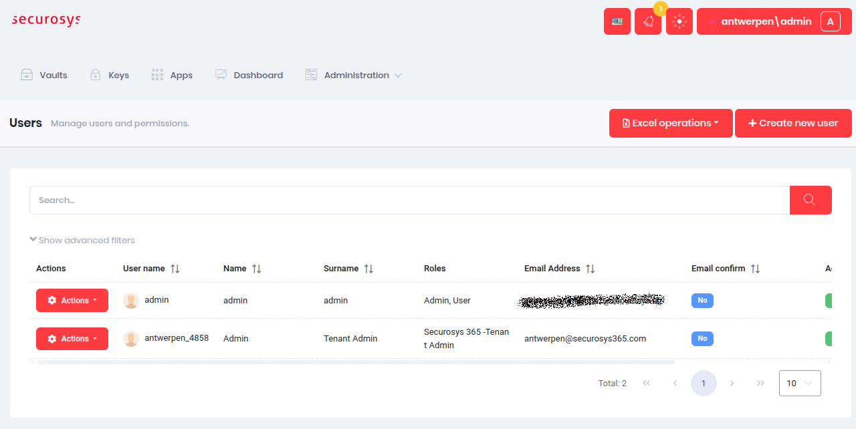Click the red search magnifier button
Viewport: 856px width, 429px height.
tap(810, 200)
